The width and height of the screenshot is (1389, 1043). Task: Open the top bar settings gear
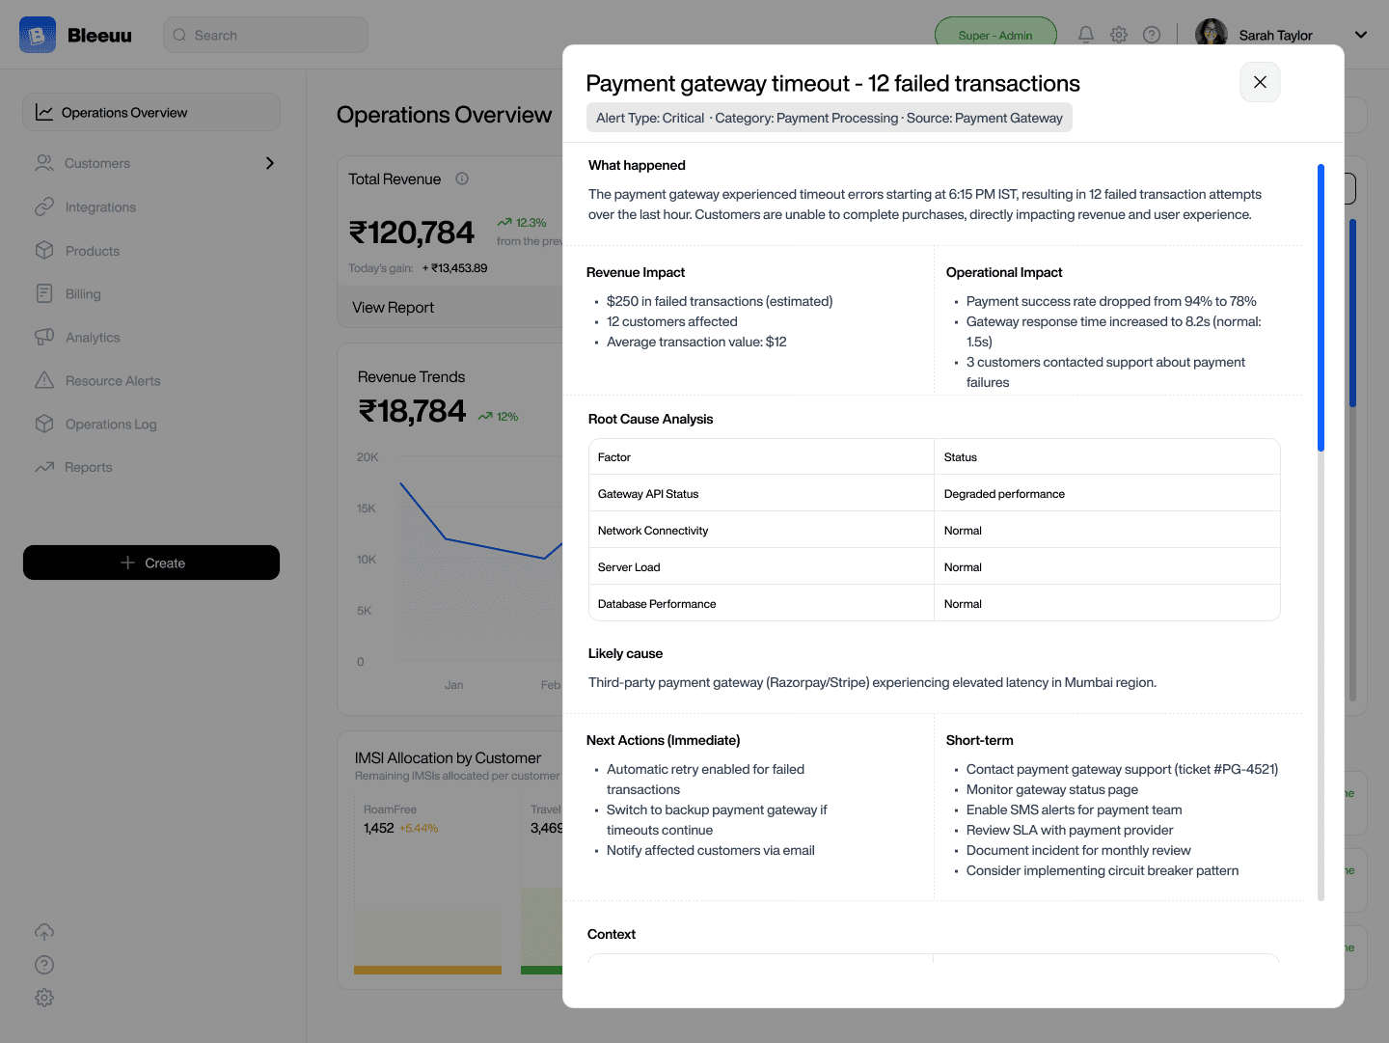1119,35
